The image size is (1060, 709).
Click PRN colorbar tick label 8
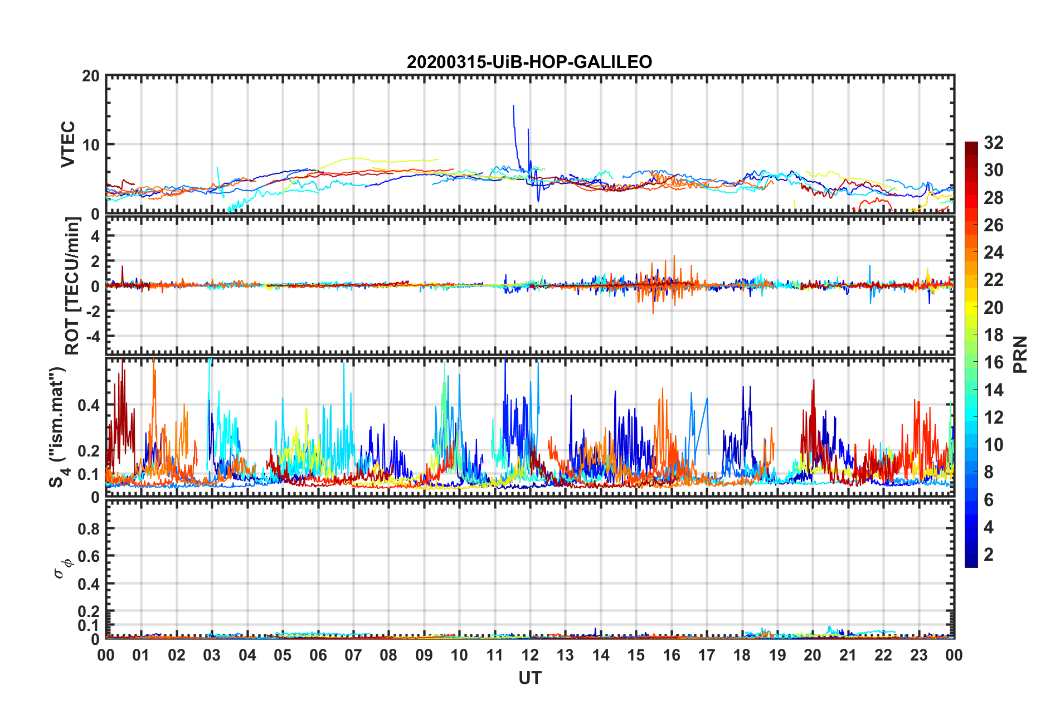[x=989, y=472]
